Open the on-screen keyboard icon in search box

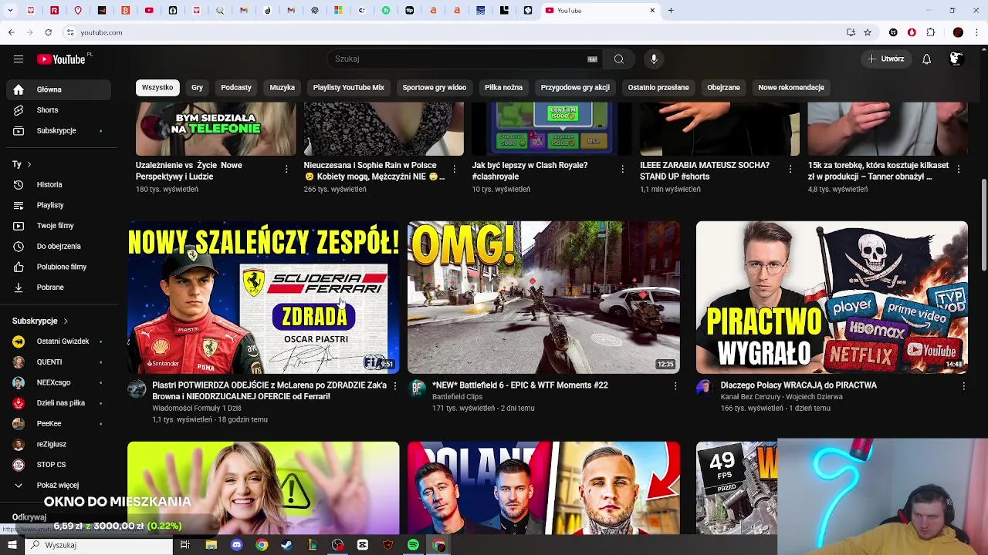592,59
